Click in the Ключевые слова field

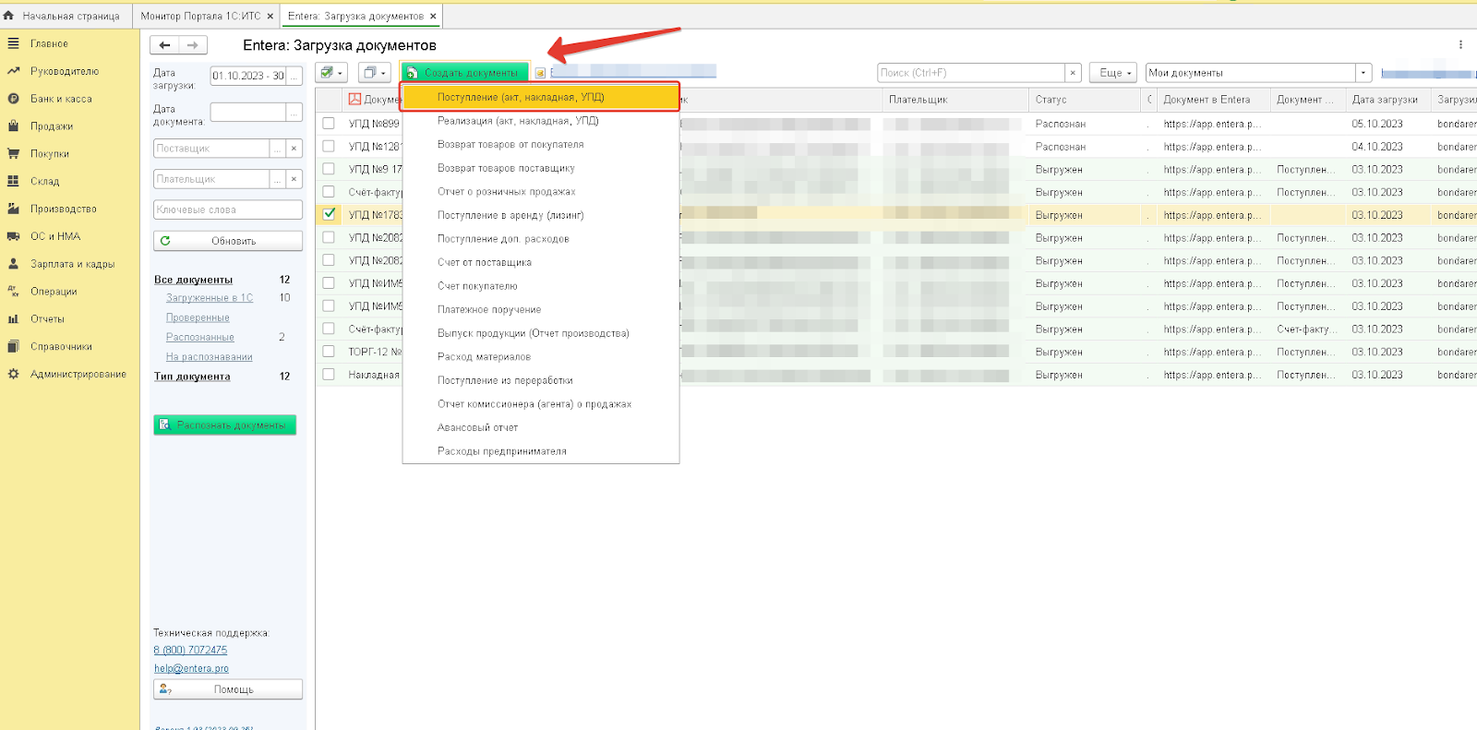pos(228,209)
